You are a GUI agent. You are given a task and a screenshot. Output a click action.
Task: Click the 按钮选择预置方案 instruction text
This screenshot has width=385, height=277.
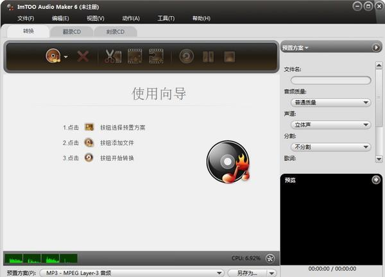click(x=123, y=128)
